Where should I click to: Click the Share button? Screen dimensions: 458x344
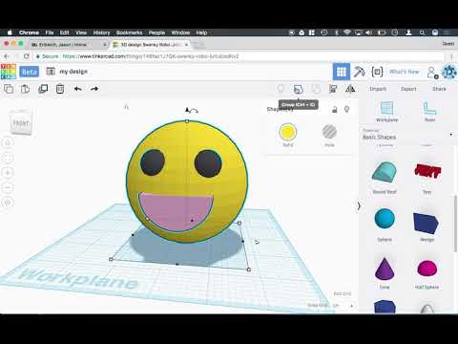point(439,89)
